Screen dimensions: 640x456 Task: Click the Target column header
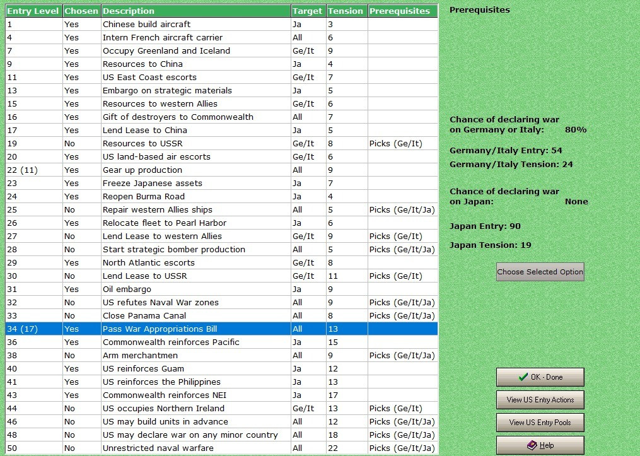(308, 11)
